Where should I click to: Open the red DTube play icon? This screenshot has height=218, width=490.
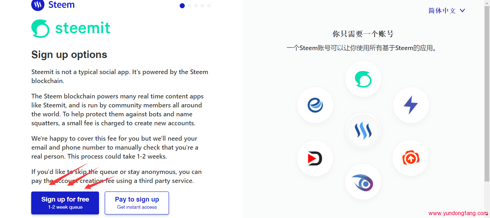[x=315, y=158]
